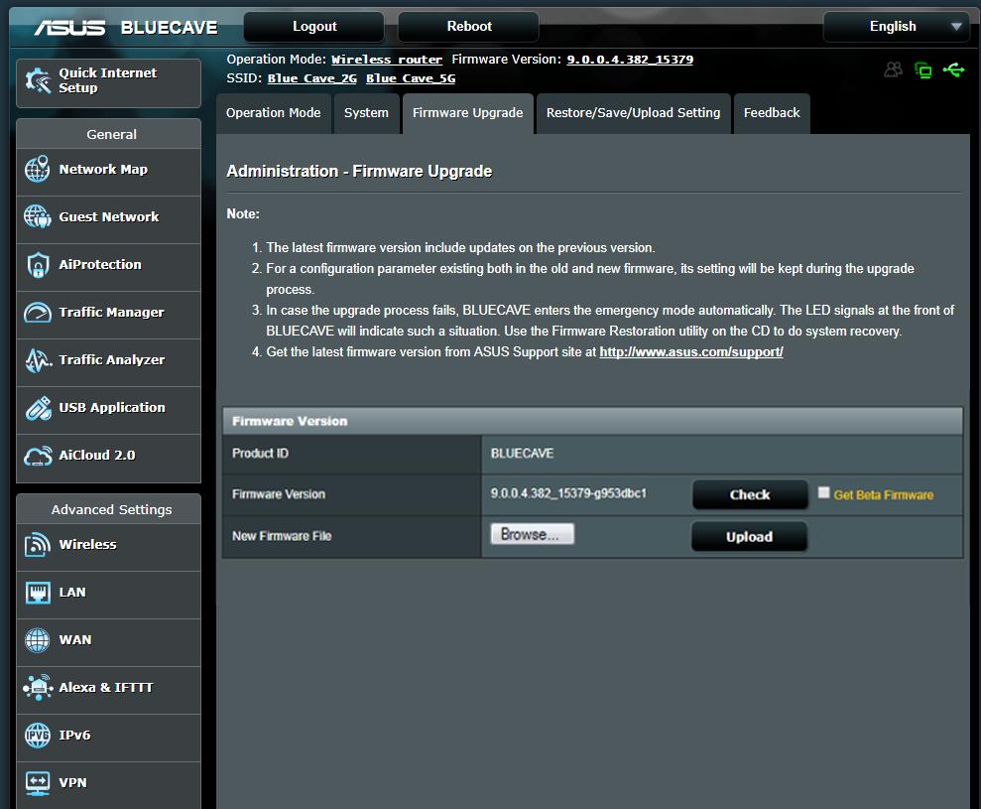This screenshot has width=981, height=809.
Task: Open Network Map via its globe icon
Action: [x=37, y=169]
